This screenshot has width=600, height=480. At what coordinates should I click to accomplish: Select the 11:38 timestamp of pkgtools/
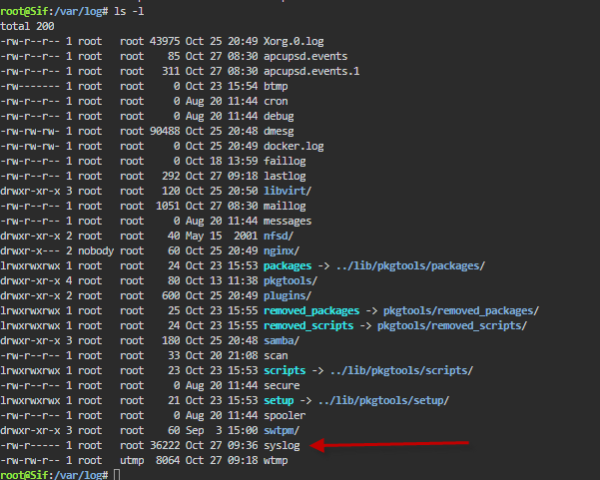pos(243,280)
